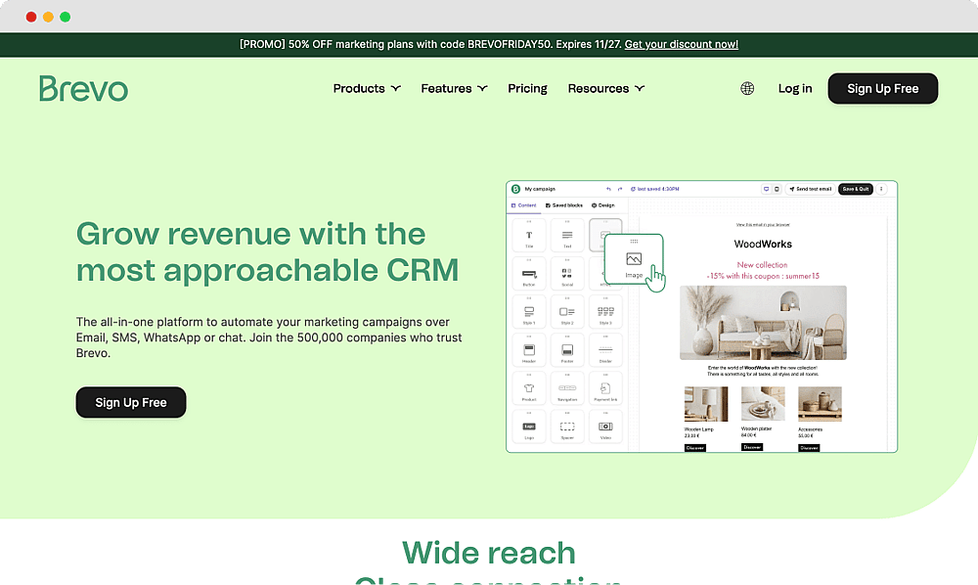The image size is (978, 585).
Task: Click Send test email in editor preview
Action: coord(810,189)
